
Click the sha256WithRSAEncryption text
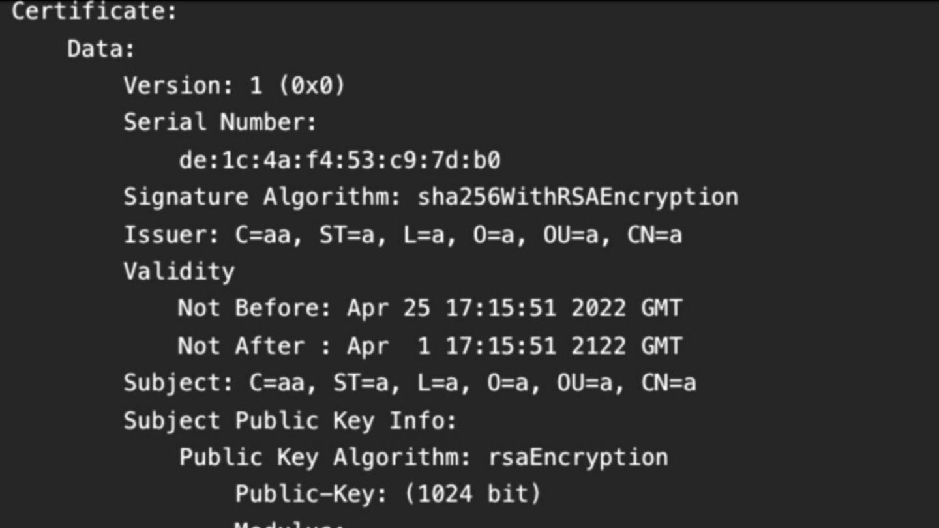coord(578,197)
